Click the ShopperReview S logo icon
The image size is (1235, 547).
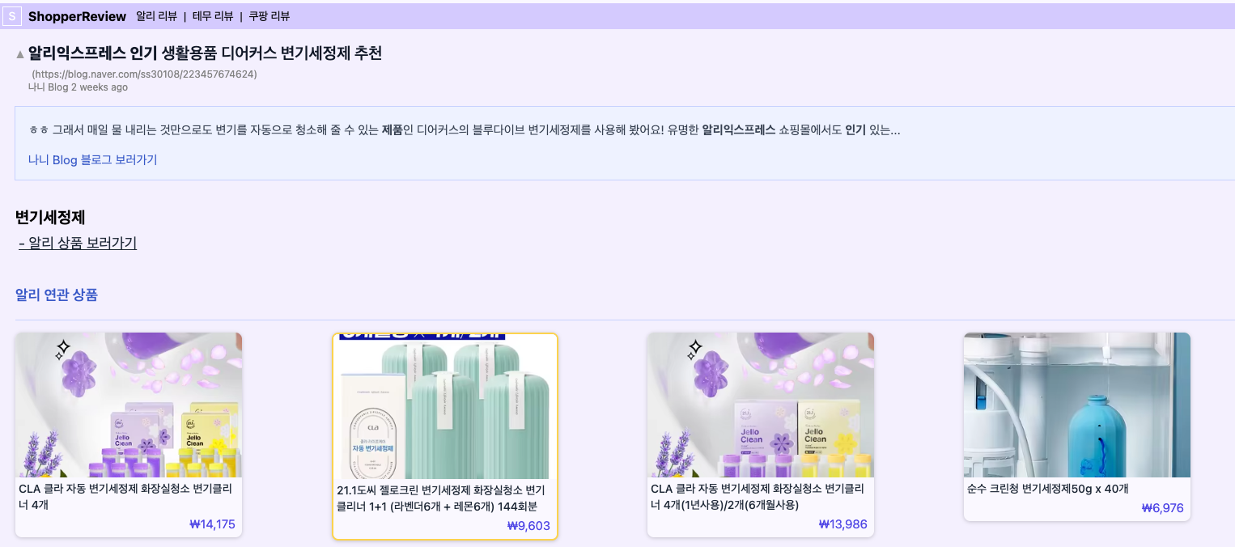13,16
